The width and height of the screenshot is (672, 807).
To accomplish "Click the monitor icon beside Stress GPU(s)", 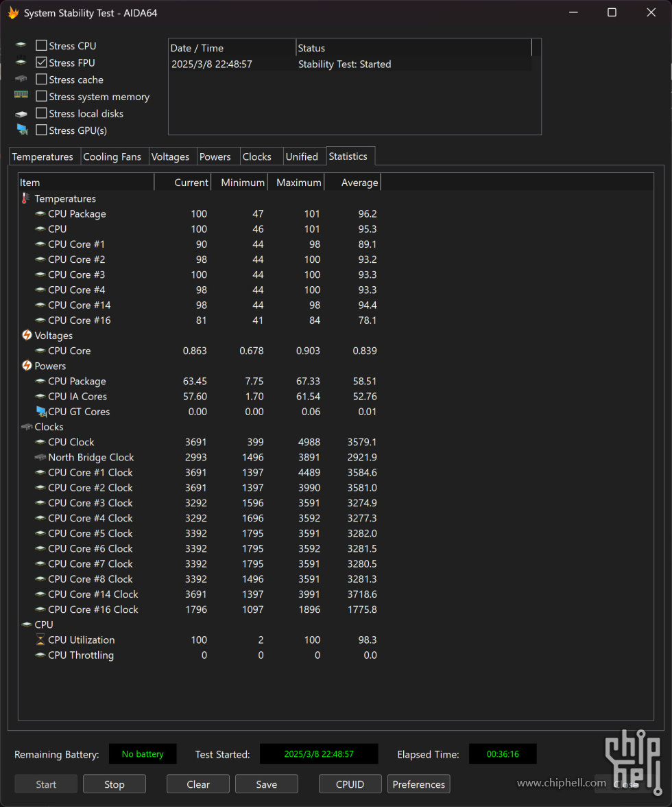I will tap(22, 130).
